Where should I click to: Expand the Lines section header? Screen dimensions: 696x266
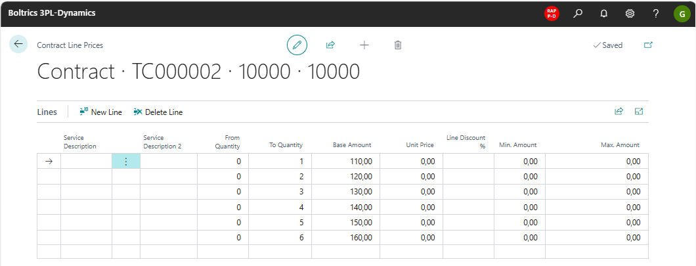pyautogui.click(x=47, y=112)
